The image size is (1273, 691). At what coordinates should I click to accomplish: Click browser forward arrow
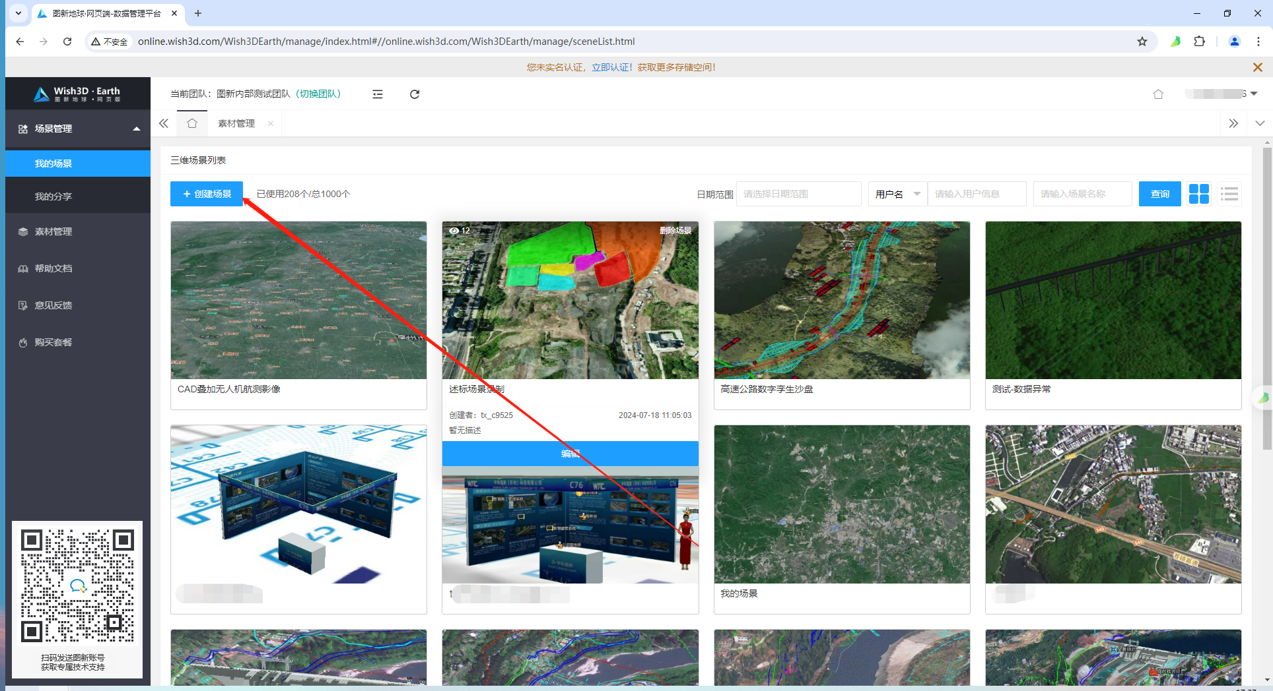(44, 42)
